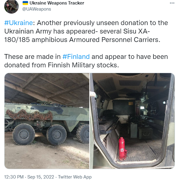Follow the #Finland hashtag link

pyautogui.click(x=76, y=56)
